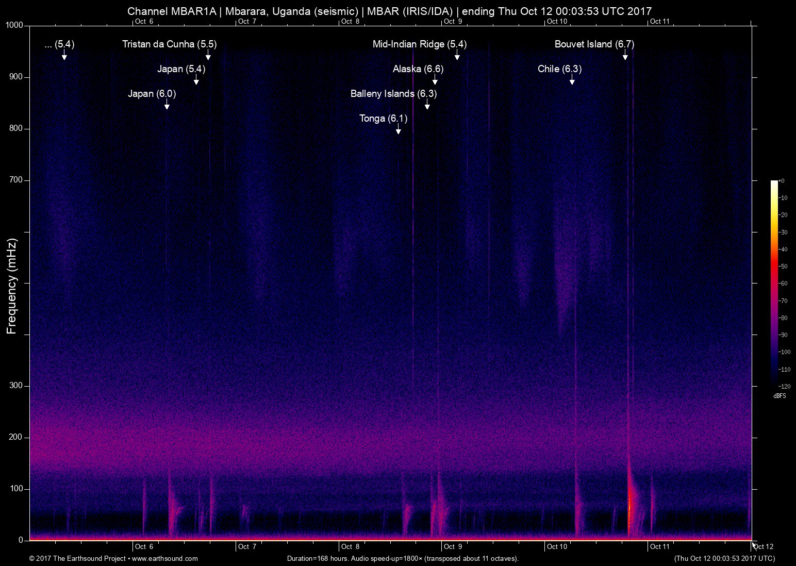This screenshot has height=566, width=796.
Task: Click the arrow below Tristan da Cunha (5.5)
Action: 208,55
